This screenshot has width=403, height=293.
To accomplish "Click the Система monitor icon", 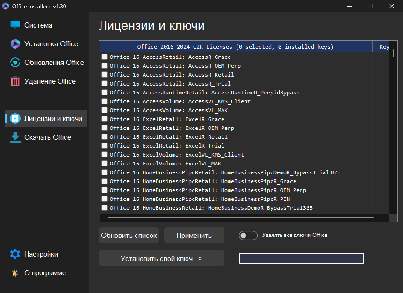I will click(15, 25).
